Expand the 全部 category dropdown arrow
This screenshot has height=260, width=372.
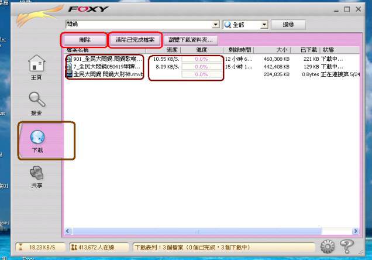click(x=264, y=25)
